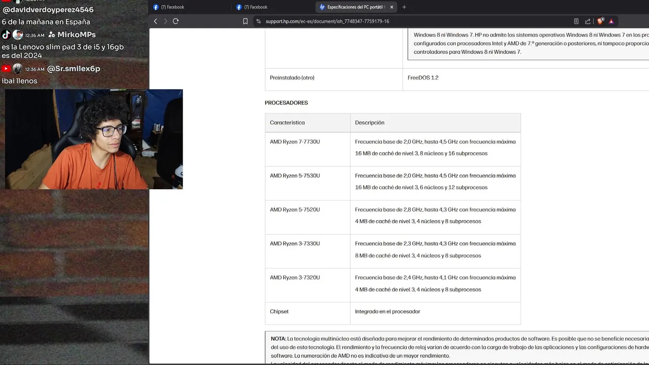Click the PROCESADORES section heading
This screenshot has height=365, width=649.
(286, 103)
